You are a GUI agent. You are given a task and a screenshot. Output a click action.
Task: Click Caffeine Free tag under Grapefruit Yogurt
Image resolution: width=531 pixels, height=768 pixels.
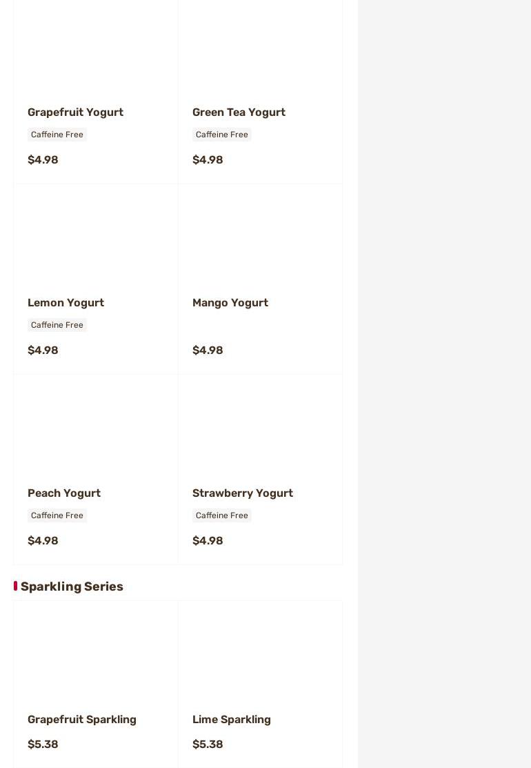pos(57,135)
